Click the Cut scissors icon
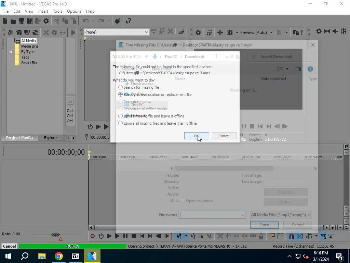350x263 pixels. click(x=57, y=21)
